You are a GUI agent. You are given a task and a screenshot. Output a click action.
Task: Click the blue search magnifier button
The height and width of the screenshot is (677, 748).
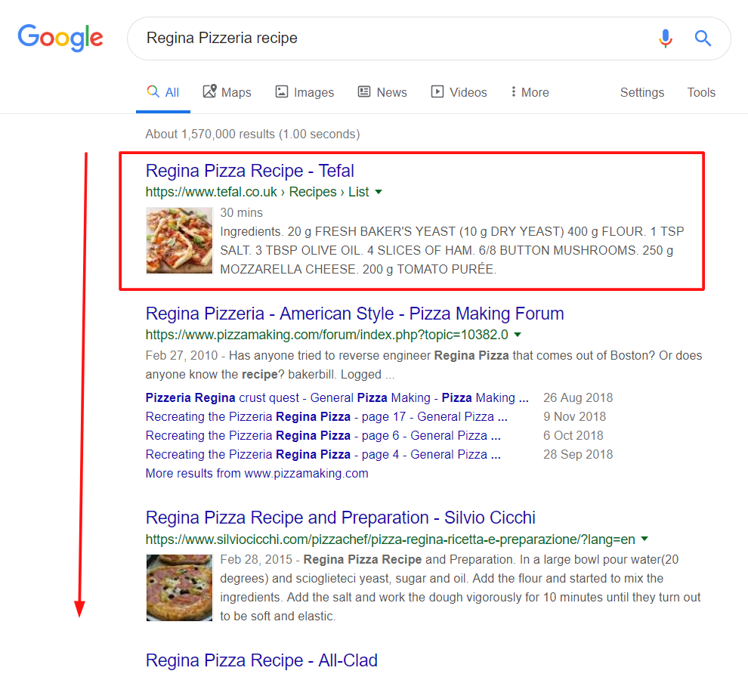click(703, 39)
